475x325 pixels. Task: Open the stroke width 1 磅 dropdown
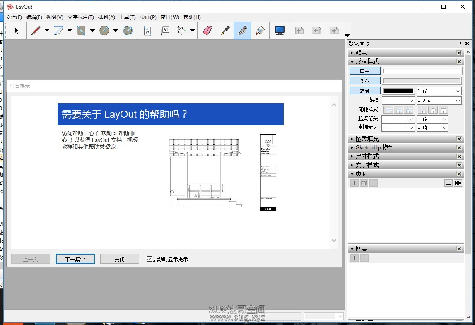point(439,91)
